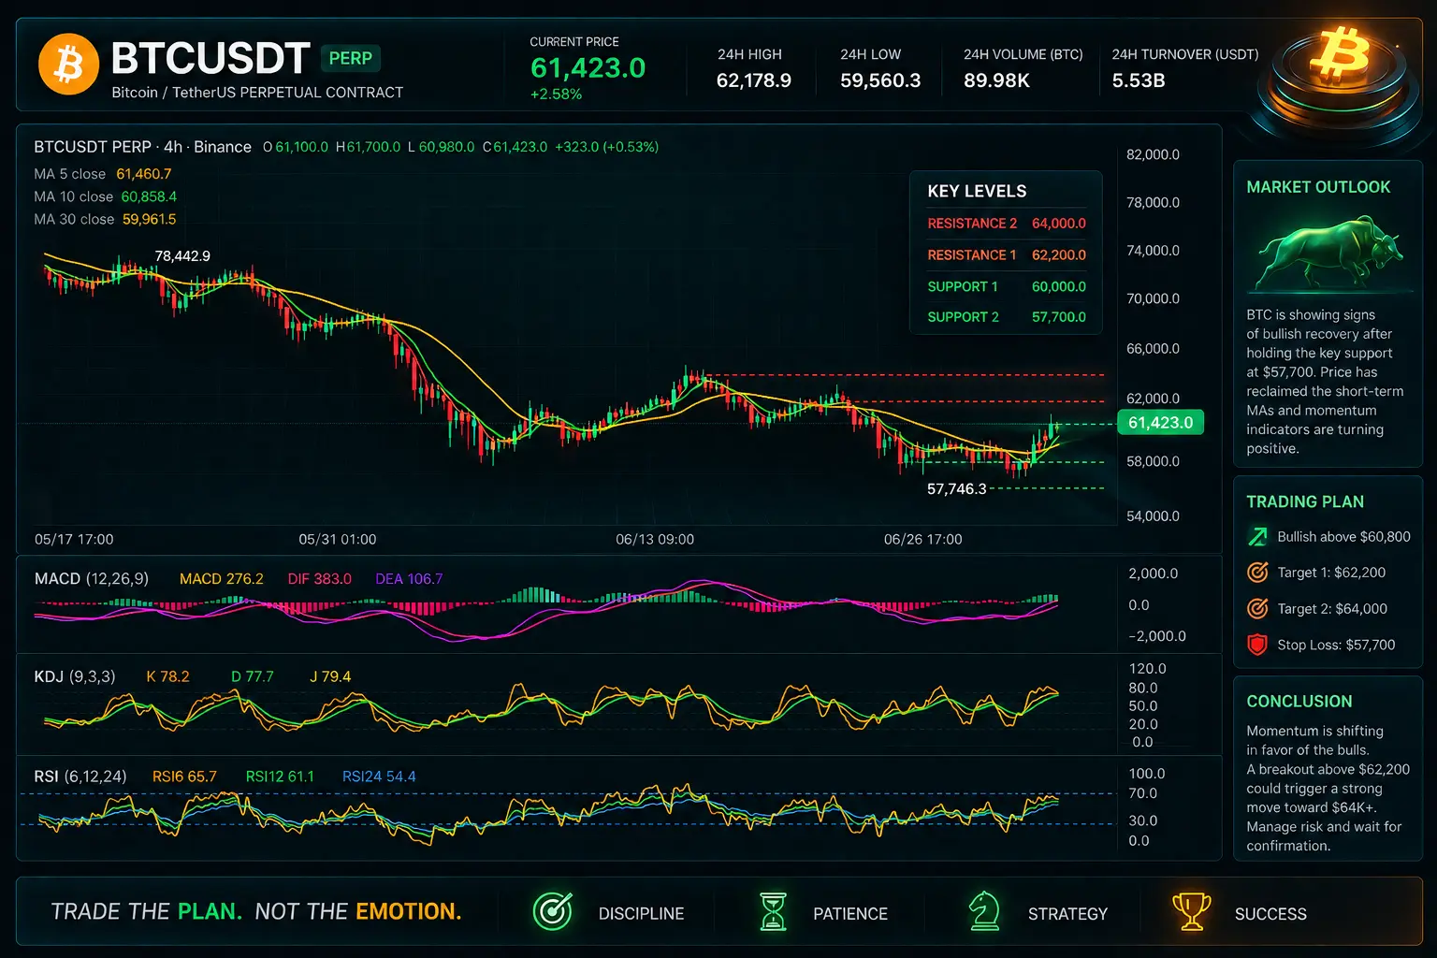The width and height of the screenshot is (1437, 958).
Task: Click the Strategy chess knight icon
Action: [984, 911]
